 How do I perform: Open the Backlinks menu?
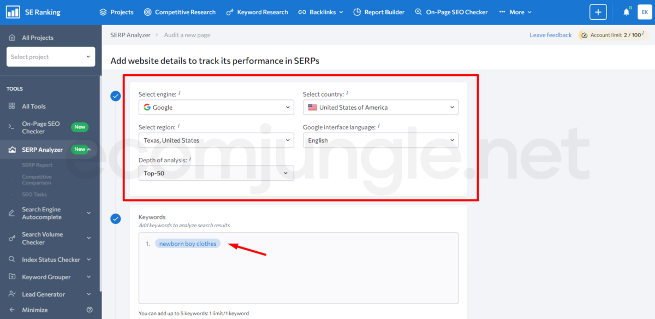(x=321, y=12)
